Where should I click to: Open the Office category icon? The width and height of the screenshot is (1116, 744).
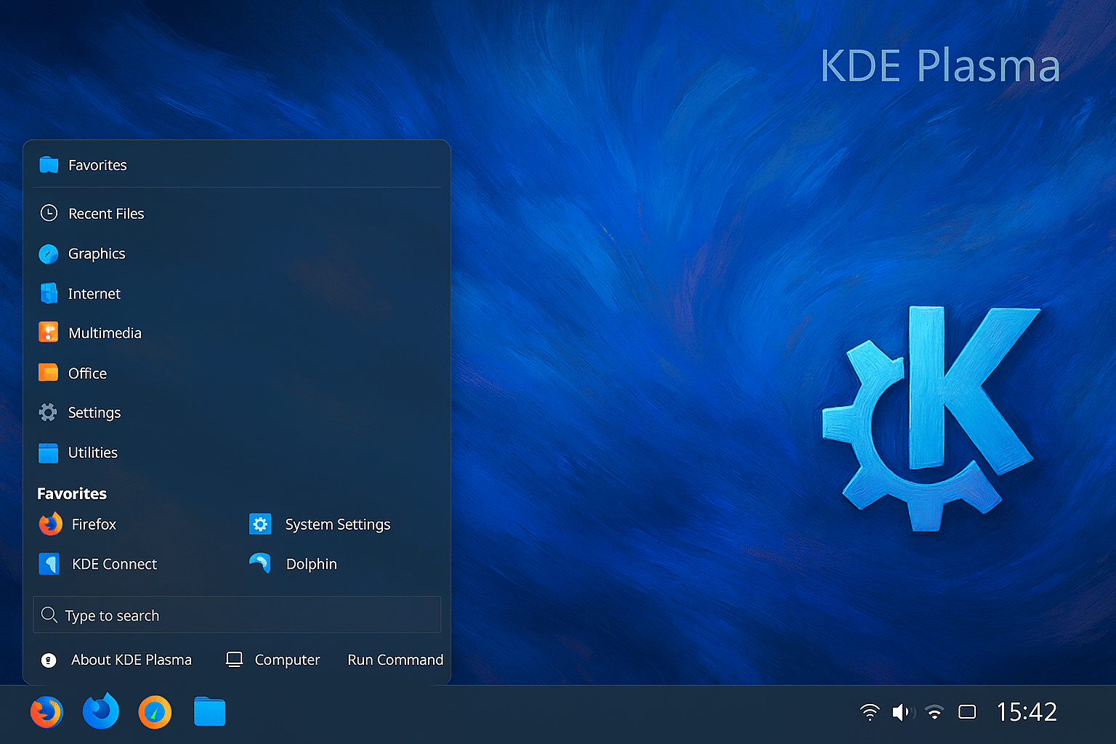(x=49, y=372)
